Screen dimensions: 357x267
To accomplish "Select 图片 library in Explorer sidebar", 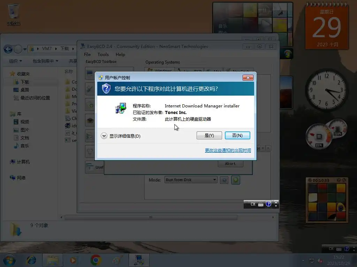I will pyautogui.click(x=21, y=130).
